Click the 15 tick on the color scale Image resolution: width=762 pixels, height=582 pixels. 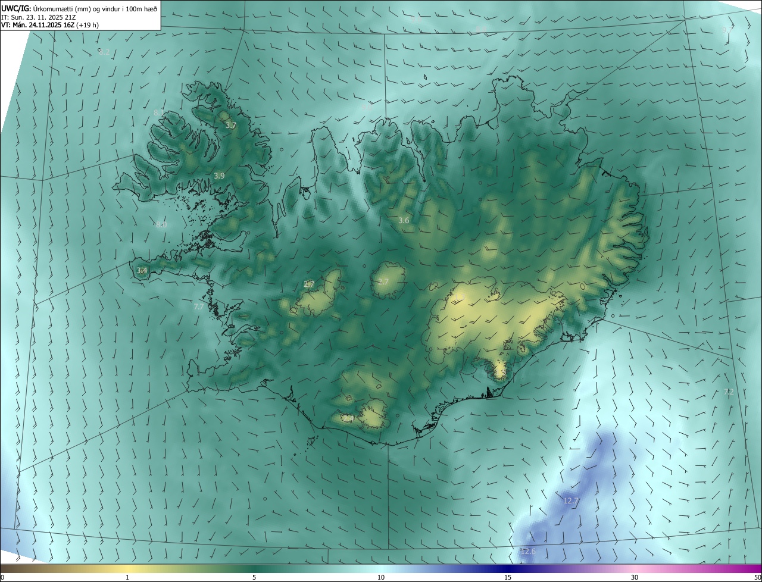508,577
